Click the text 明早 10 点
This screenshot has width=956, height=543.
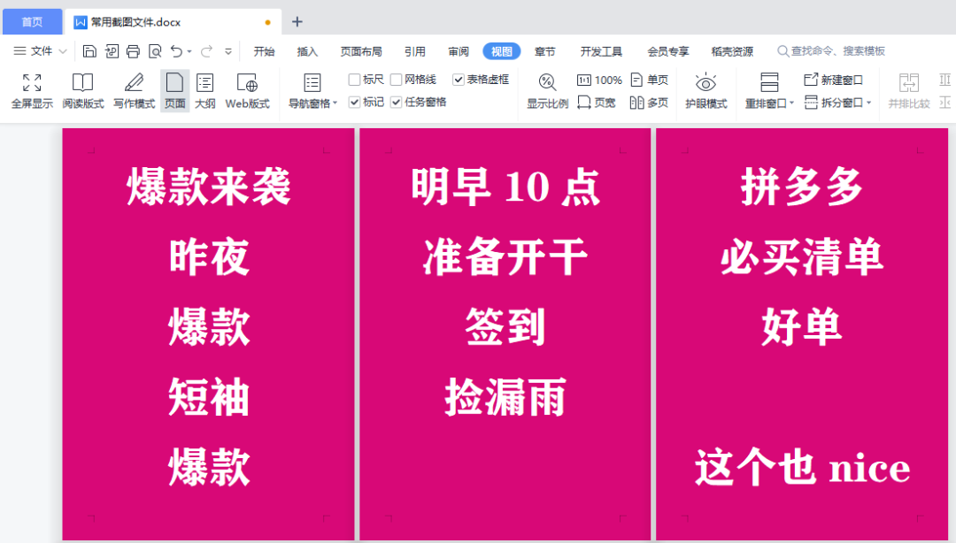505,187
